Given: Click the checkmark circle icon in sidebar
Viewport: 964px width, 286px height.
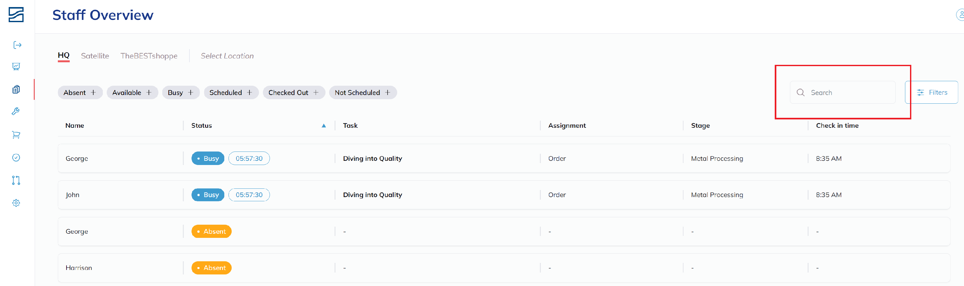Looking at the screenshot, I should tap(16, 157).
